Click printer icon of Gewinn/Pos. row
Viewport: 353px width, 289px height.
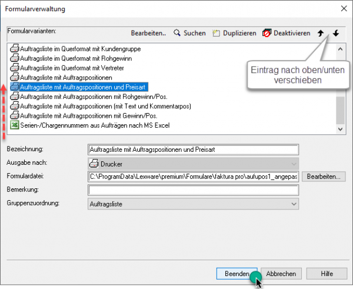15,115
